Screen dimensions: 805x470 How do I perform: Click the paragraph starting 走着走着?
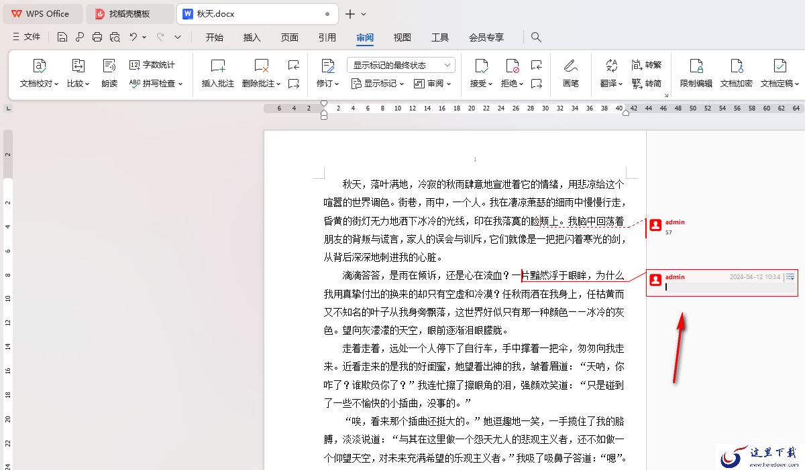pos(474,376)
